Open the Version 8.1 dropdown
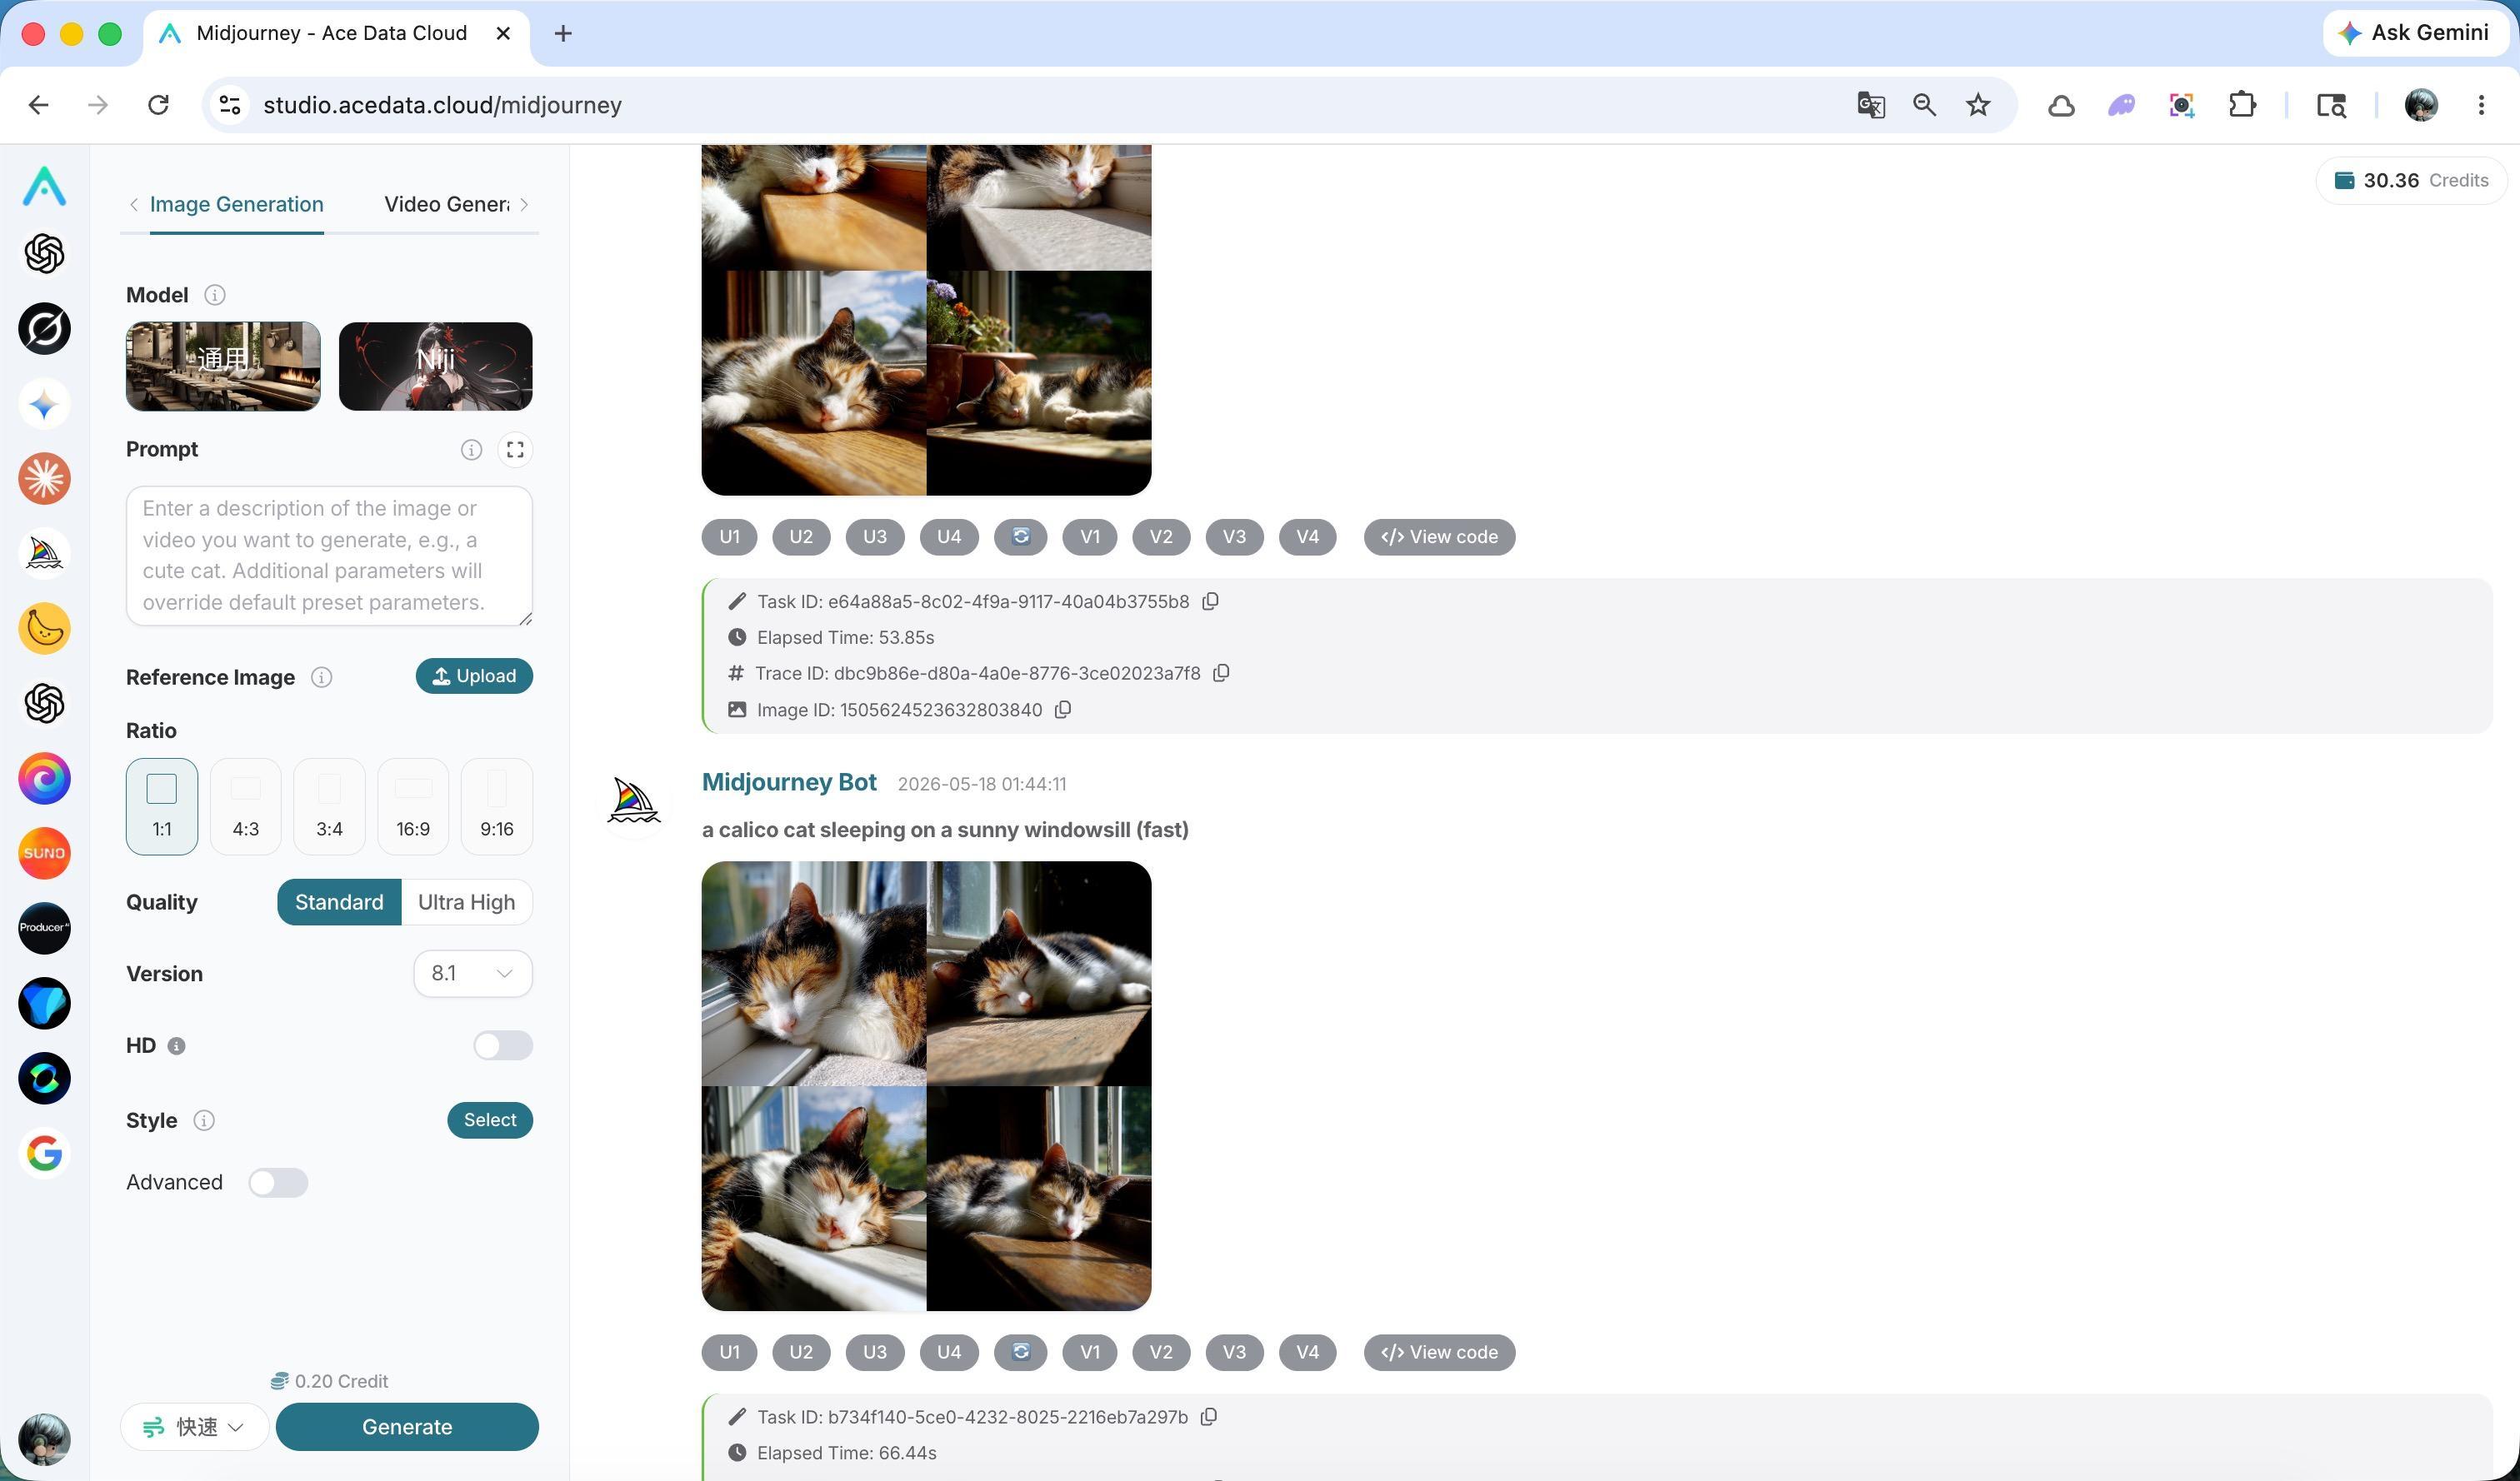 473,974
